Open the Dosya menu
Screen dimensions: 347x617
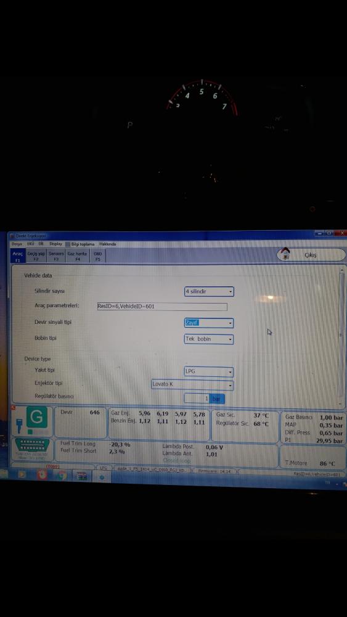[x=17, y=244]
